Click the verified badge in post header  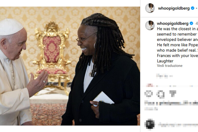click(192, 8)
